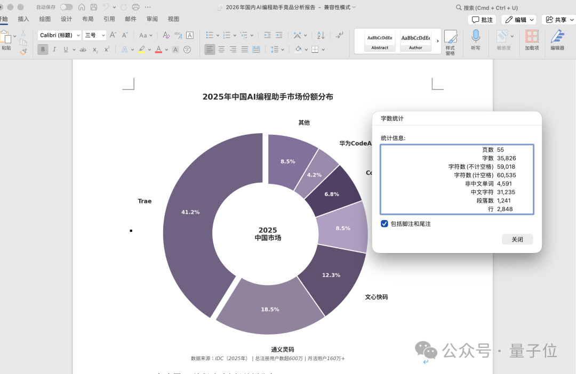This screenshot has width=576, height=374.
Task: Switch to the 审阅 ribbon tab
Action: tap(152, 19)
